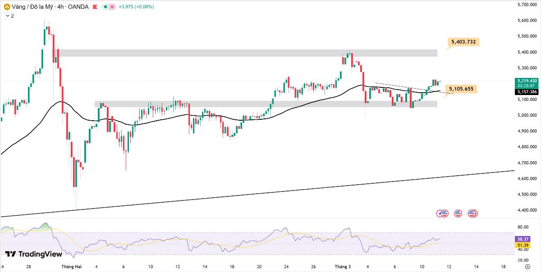Screen dimensions: 541x272
Task: Click the 80.00 RSI axis label
Action: click(x=523, y=227)
